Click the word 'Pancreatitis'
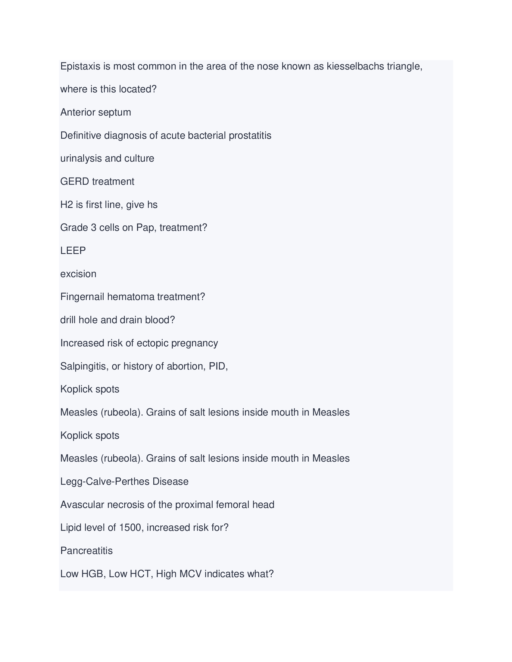512x662 pixels. click(x=86, y=551)
